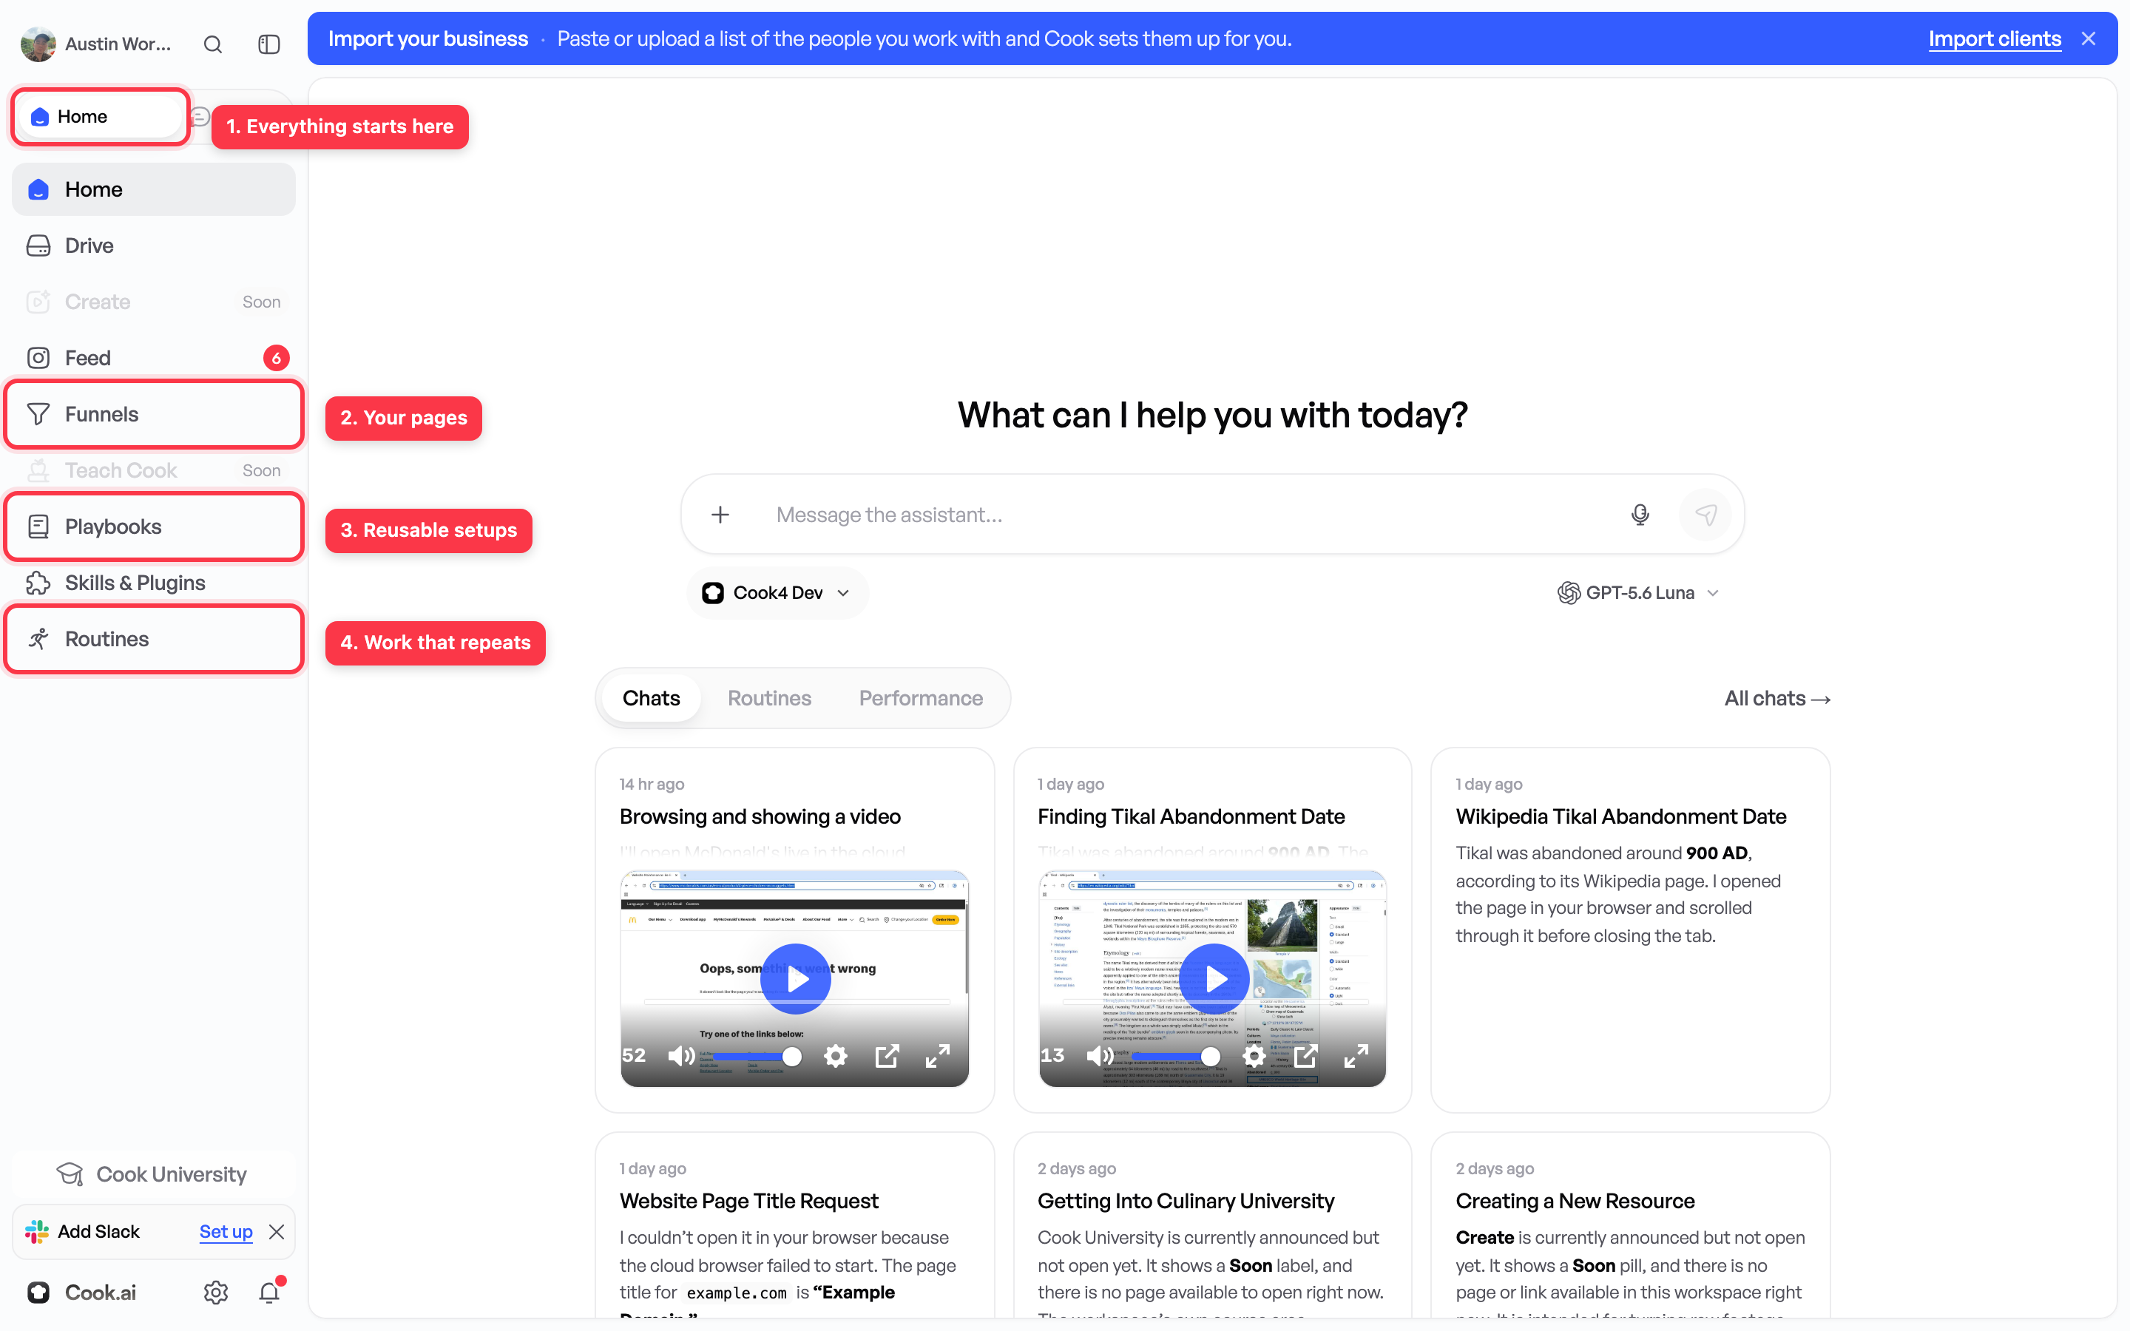Click the Skills & Plugins puzzle icon
This screenshot has height=1331, width=2130.
(x=38, y=583)
